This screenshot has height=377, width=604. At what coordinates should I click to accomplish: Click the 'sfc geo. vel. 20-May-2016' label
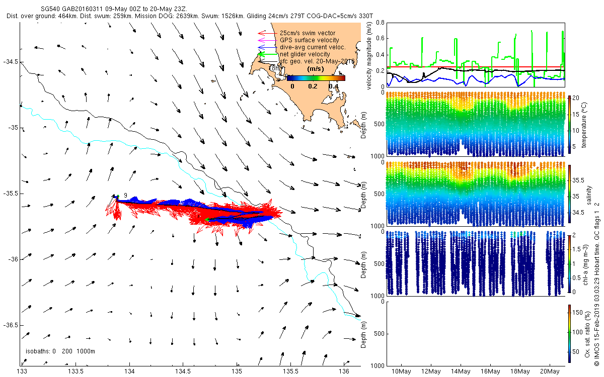click(318, 61)
